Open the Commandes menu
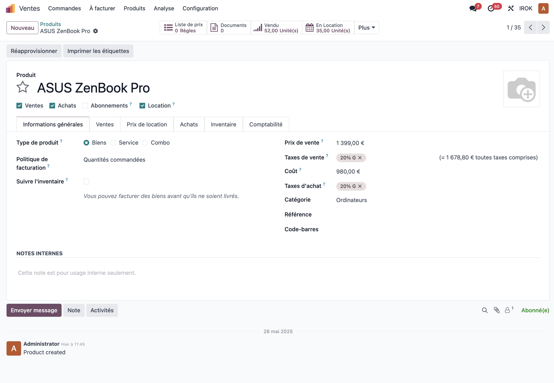This screenshot has height=383, width=554. [x=65, y=8]
